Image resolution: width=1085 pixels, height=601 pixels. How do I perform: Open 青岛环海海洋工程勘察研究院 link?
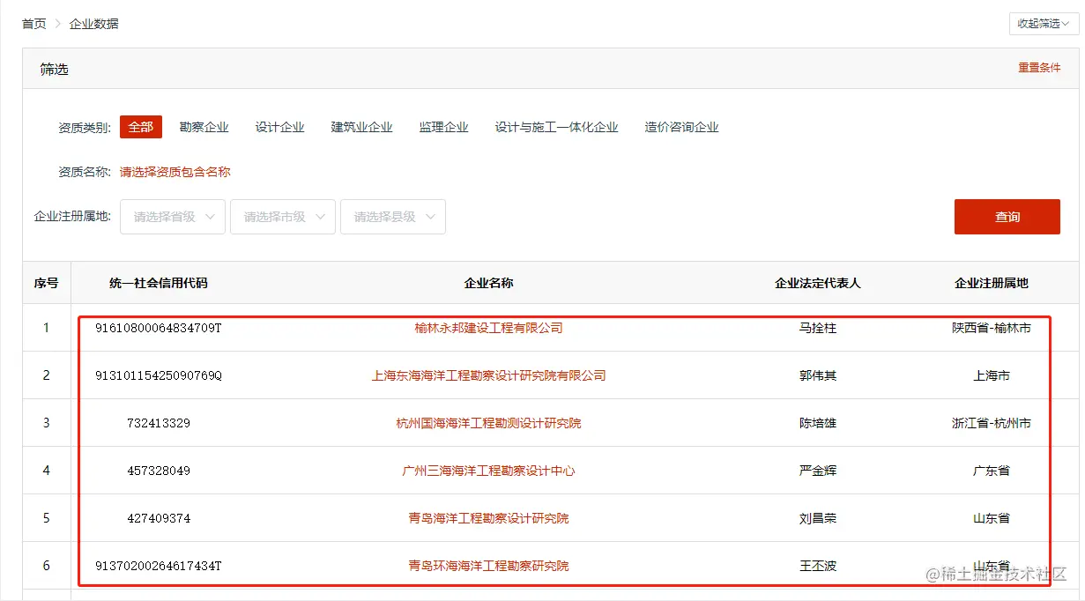click(x=489, y=566)
